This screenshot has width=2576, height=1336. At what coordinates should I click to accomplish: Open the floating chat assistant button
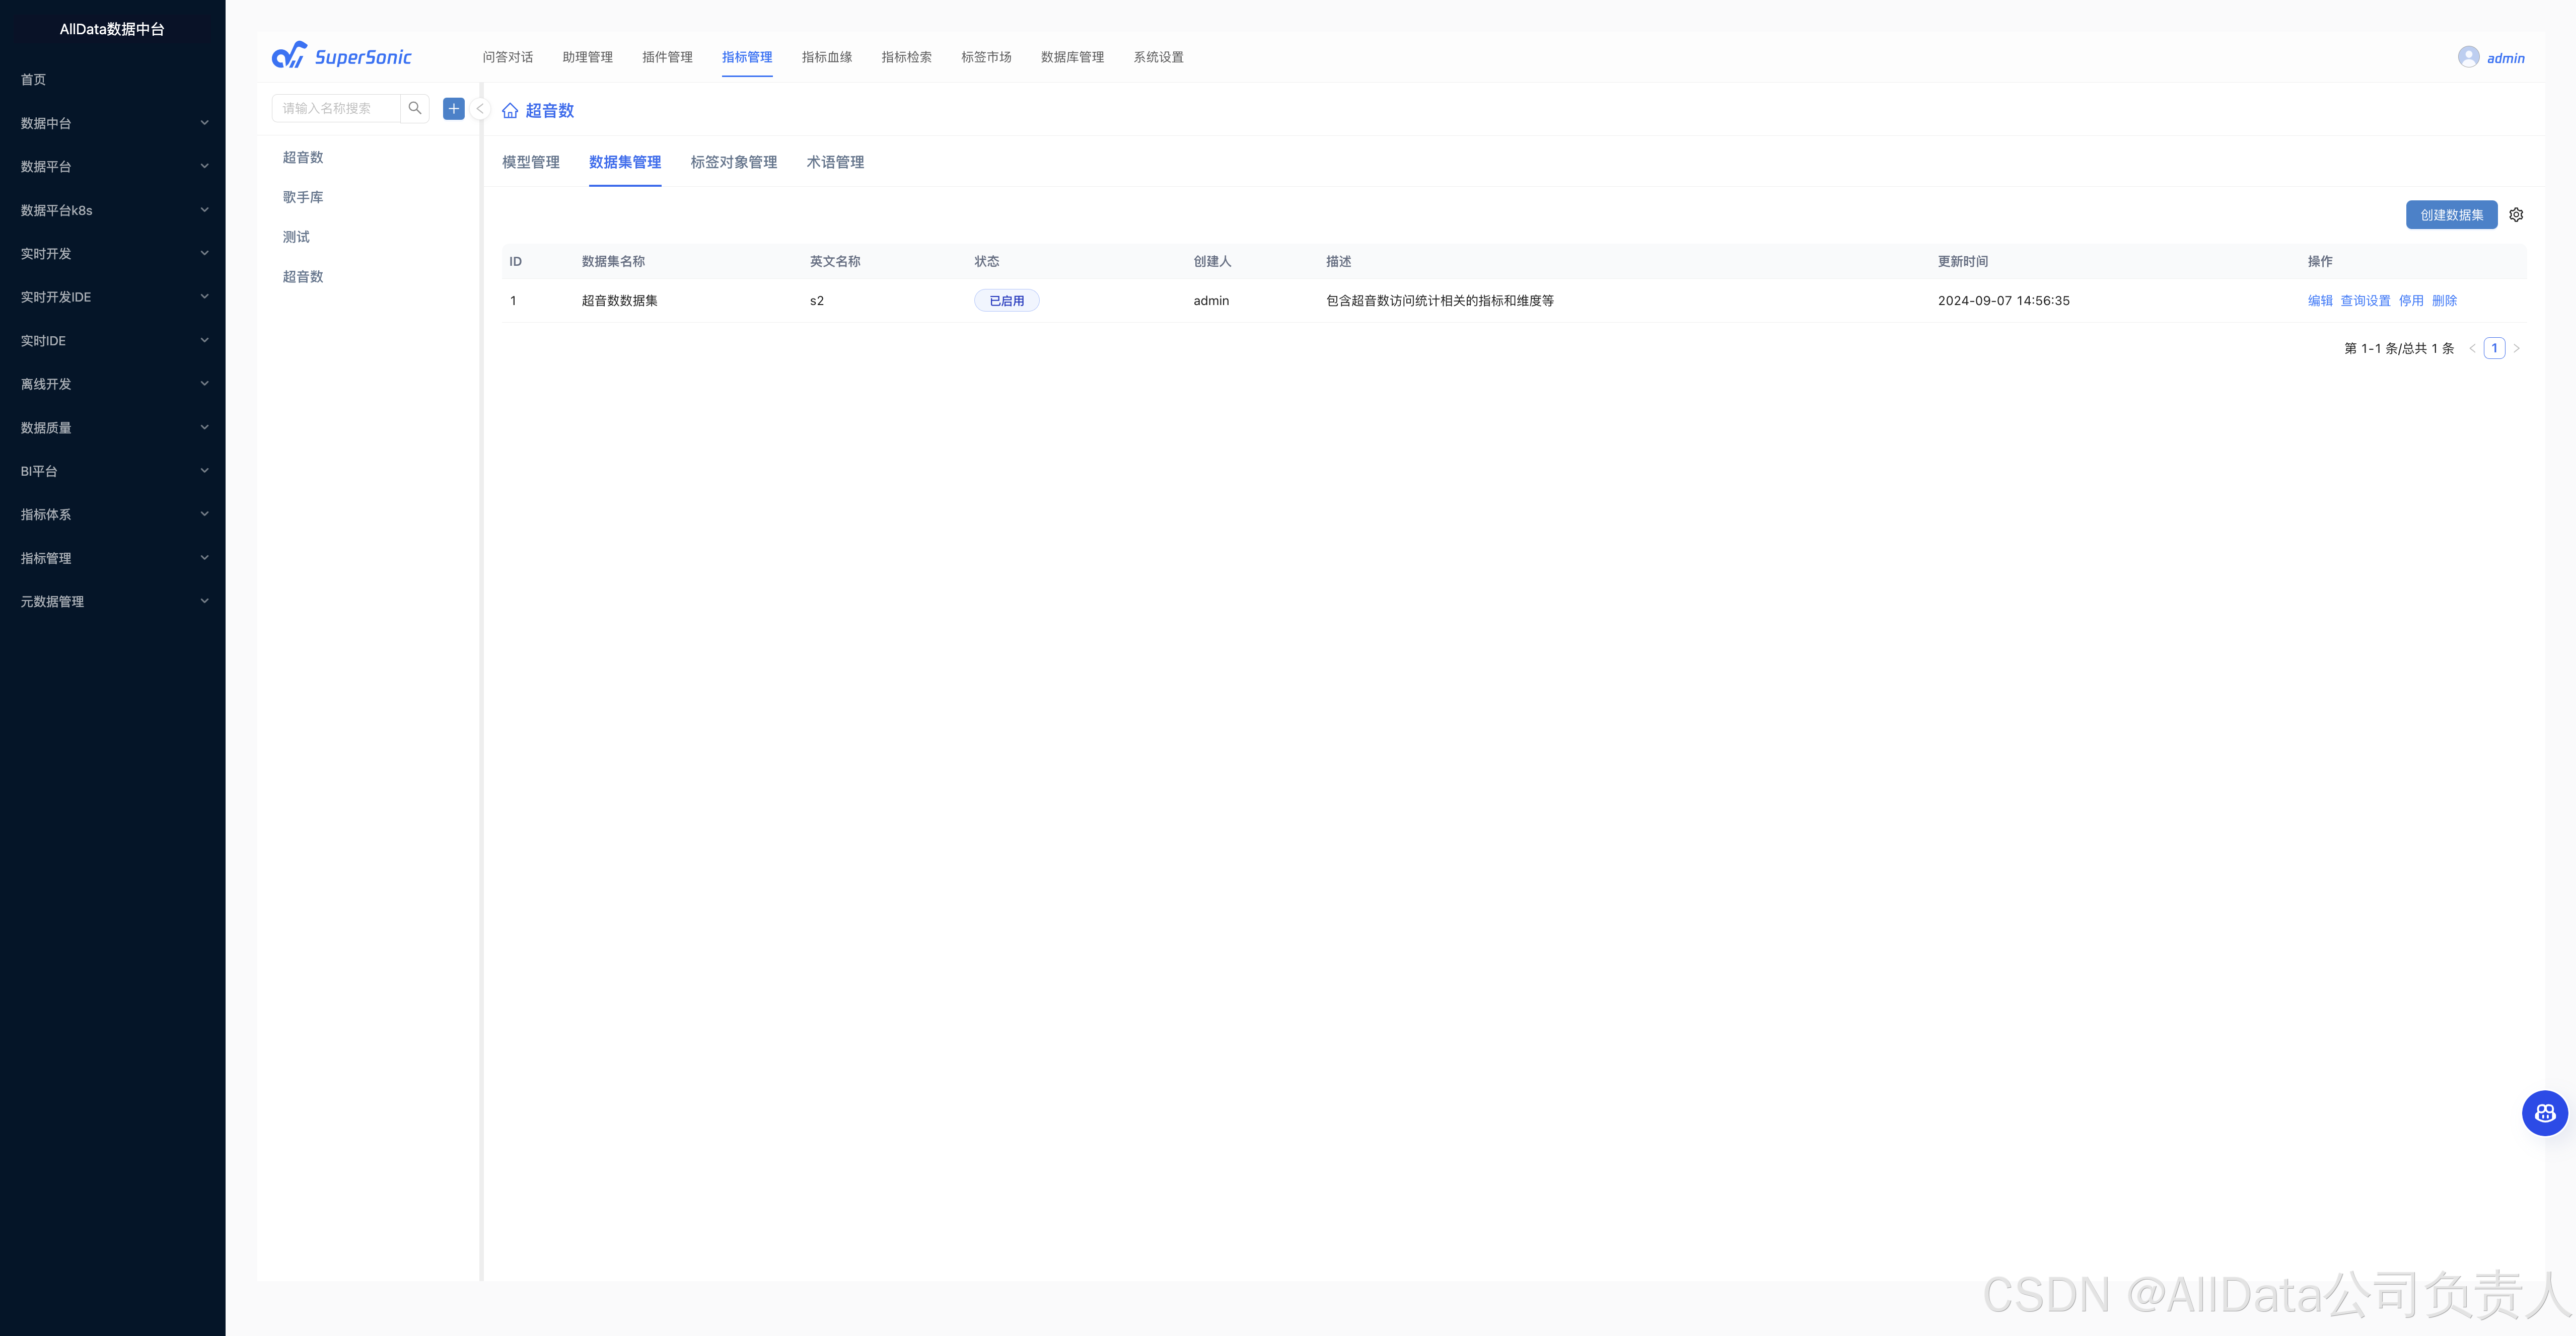click(x=2544, y=1113)
